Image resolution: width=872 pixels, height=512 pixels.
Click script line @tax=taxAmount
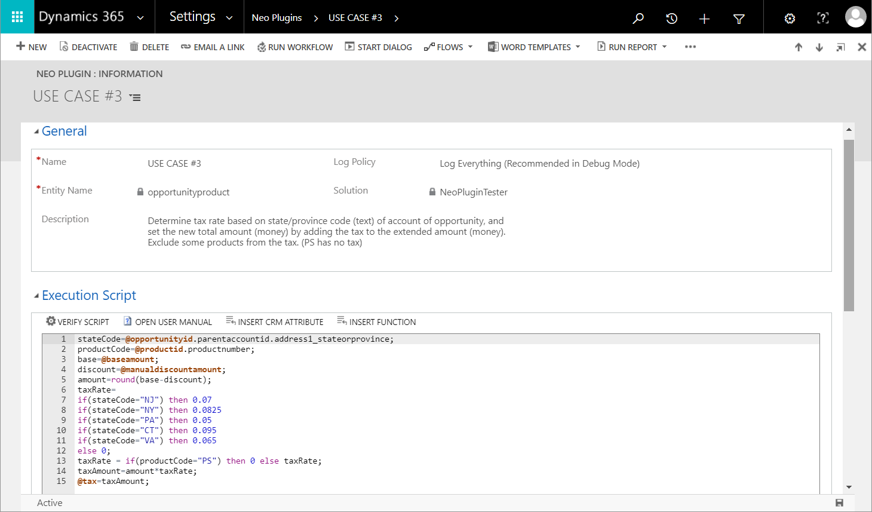[x=113, y=482]
